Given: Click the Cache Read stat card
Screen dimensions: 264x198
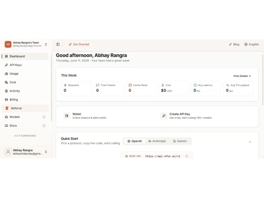Looking at the screenshot, I should point(141,88).
